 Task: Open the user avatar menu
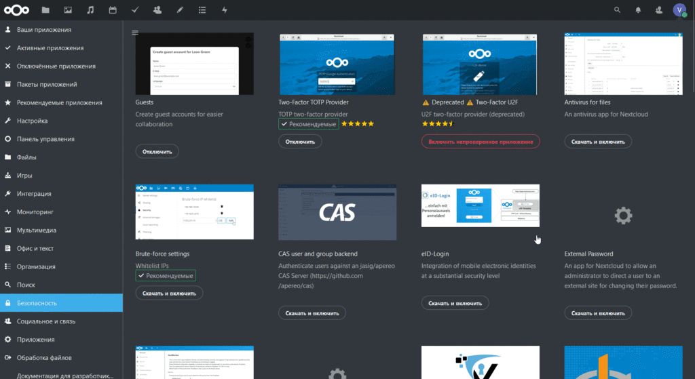point(679,9)
